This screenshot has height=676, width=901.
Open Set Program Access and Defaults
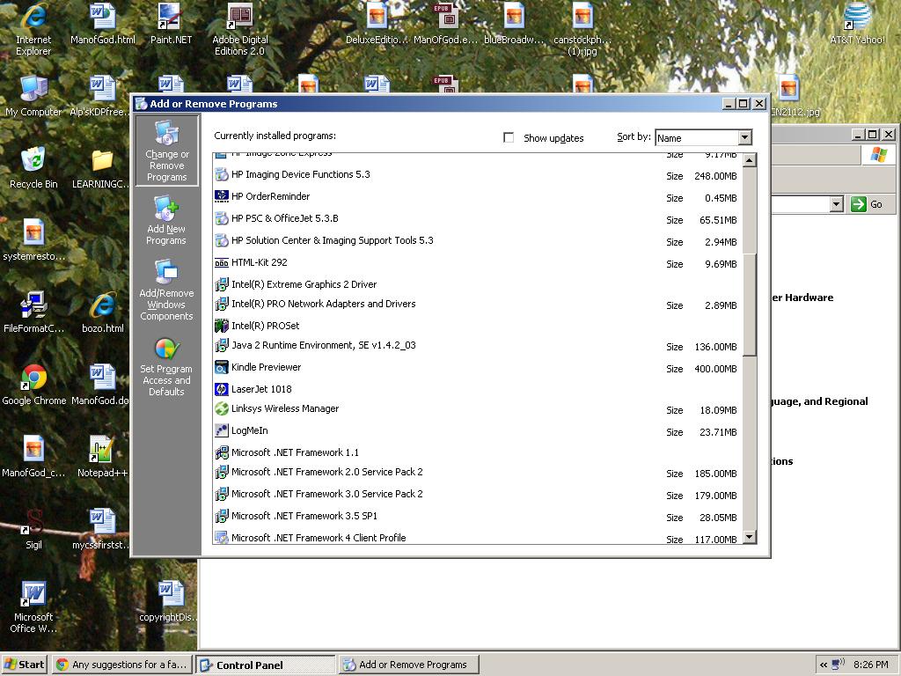166,367
